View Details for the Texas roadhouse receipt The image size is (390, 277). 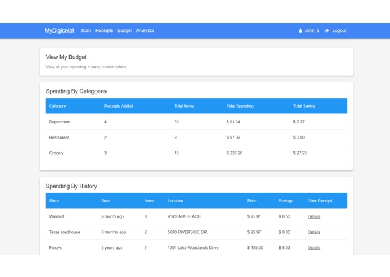point(314,232)
